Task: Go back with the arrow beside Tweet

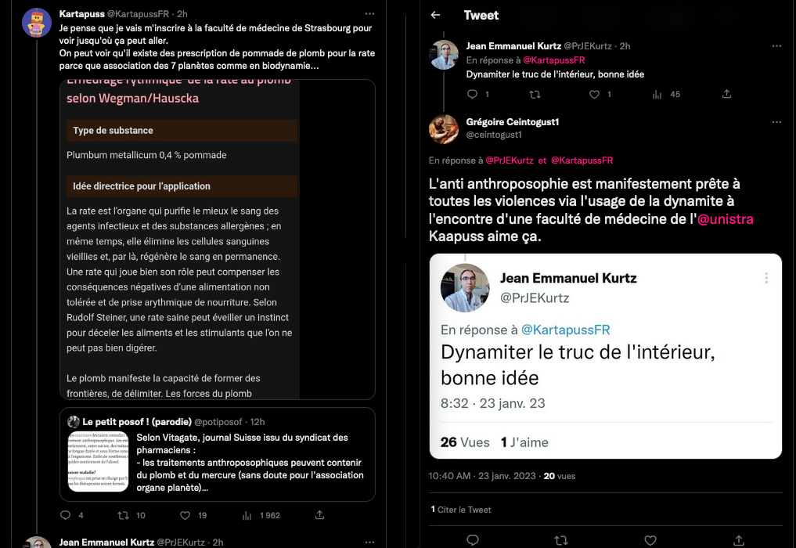Action: (x=436, y=15)
